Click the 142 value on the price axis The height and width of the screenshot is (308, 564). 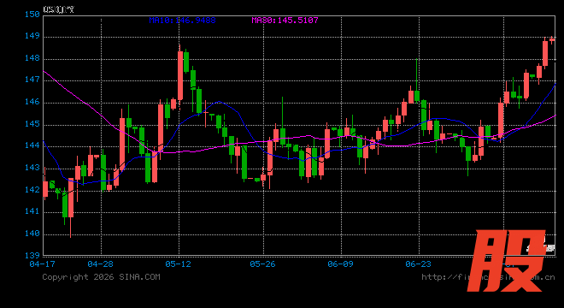coord(32,189)
